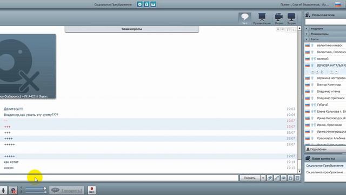Image resolution: width=346 pixels, height=195 pixels.
Task: Click the chat message как хотят
Action: coord(11,162)
